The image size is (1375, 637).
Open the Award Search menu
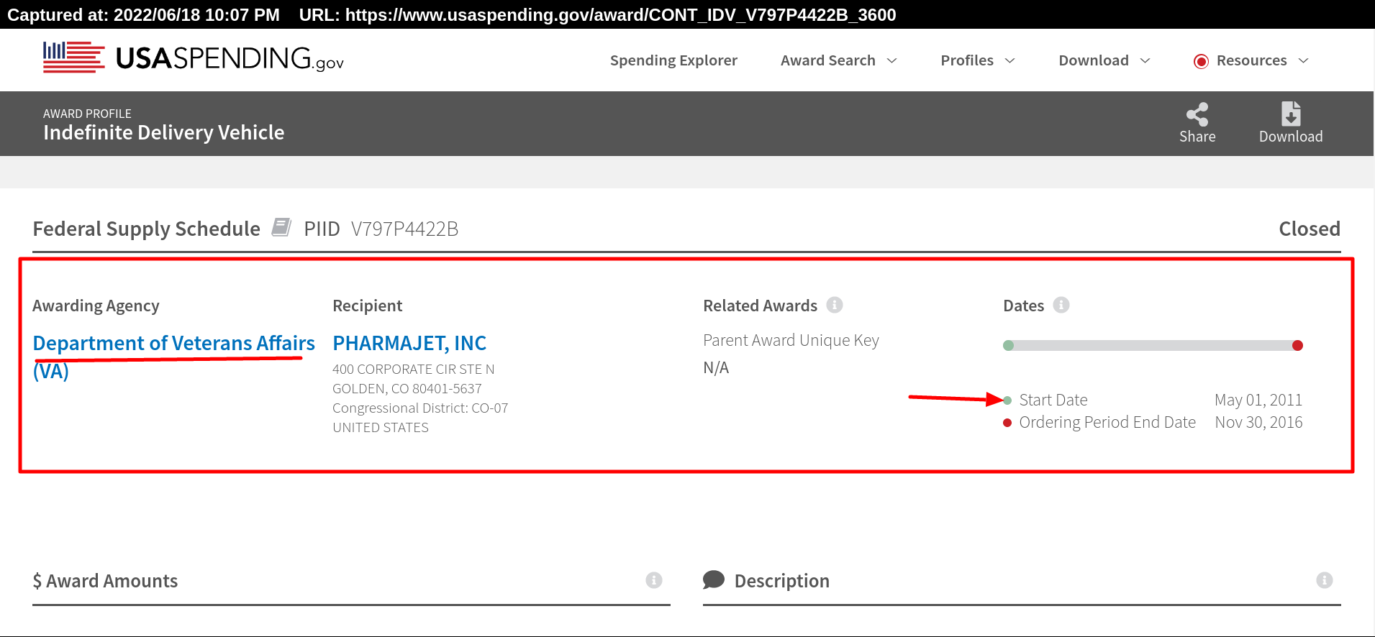click(828, 60)
